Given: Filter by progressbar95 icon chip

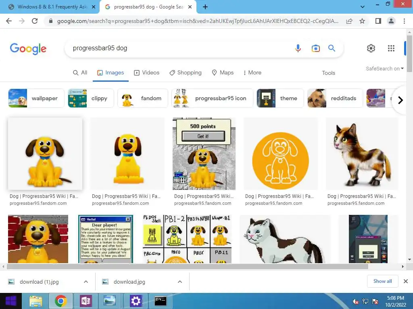Looking at the screenshot, I should click(212, 98).
